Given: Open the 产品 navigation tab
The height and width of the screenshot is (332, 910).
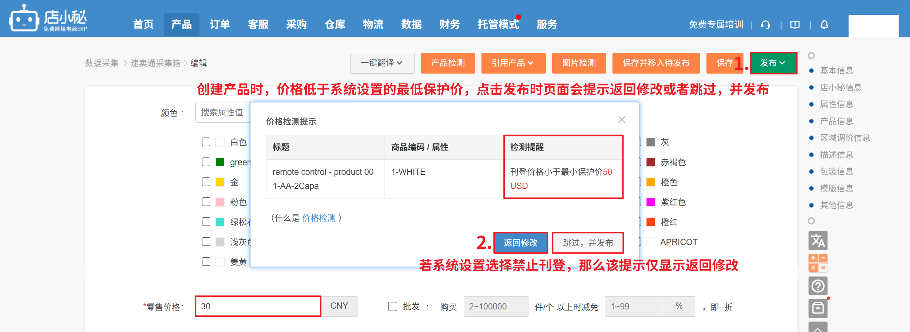Looking at the screenshot, I should coord(182,25).
